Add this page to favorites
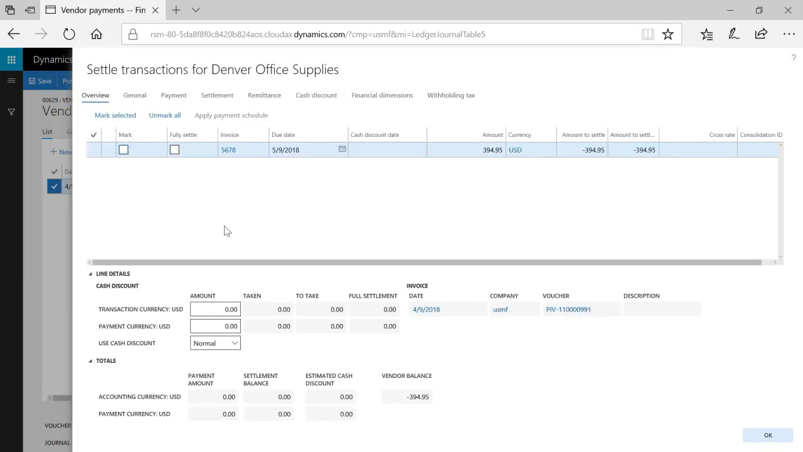 667,35
